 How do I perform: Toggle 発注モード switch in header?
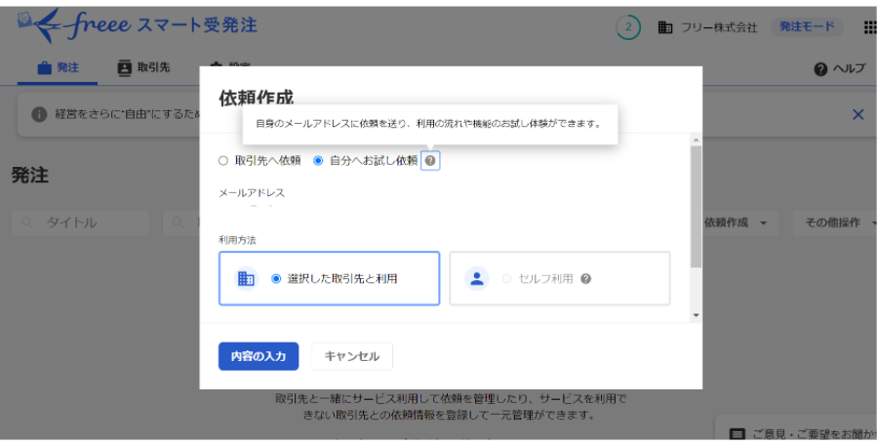[x=807, y=26]
